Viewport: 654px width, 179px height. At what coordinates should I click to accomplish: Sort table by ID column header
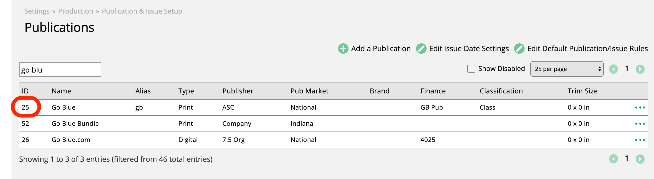click(25, 91)
